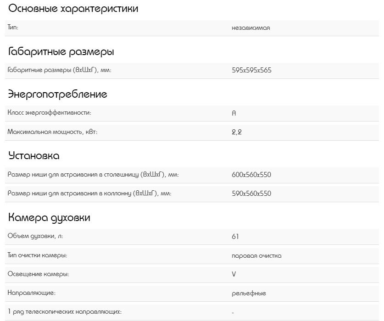Click the "Тип очистки камеры:" label
Image resolution: width=384 pixels, height=321 pixels.
(41, 255)
